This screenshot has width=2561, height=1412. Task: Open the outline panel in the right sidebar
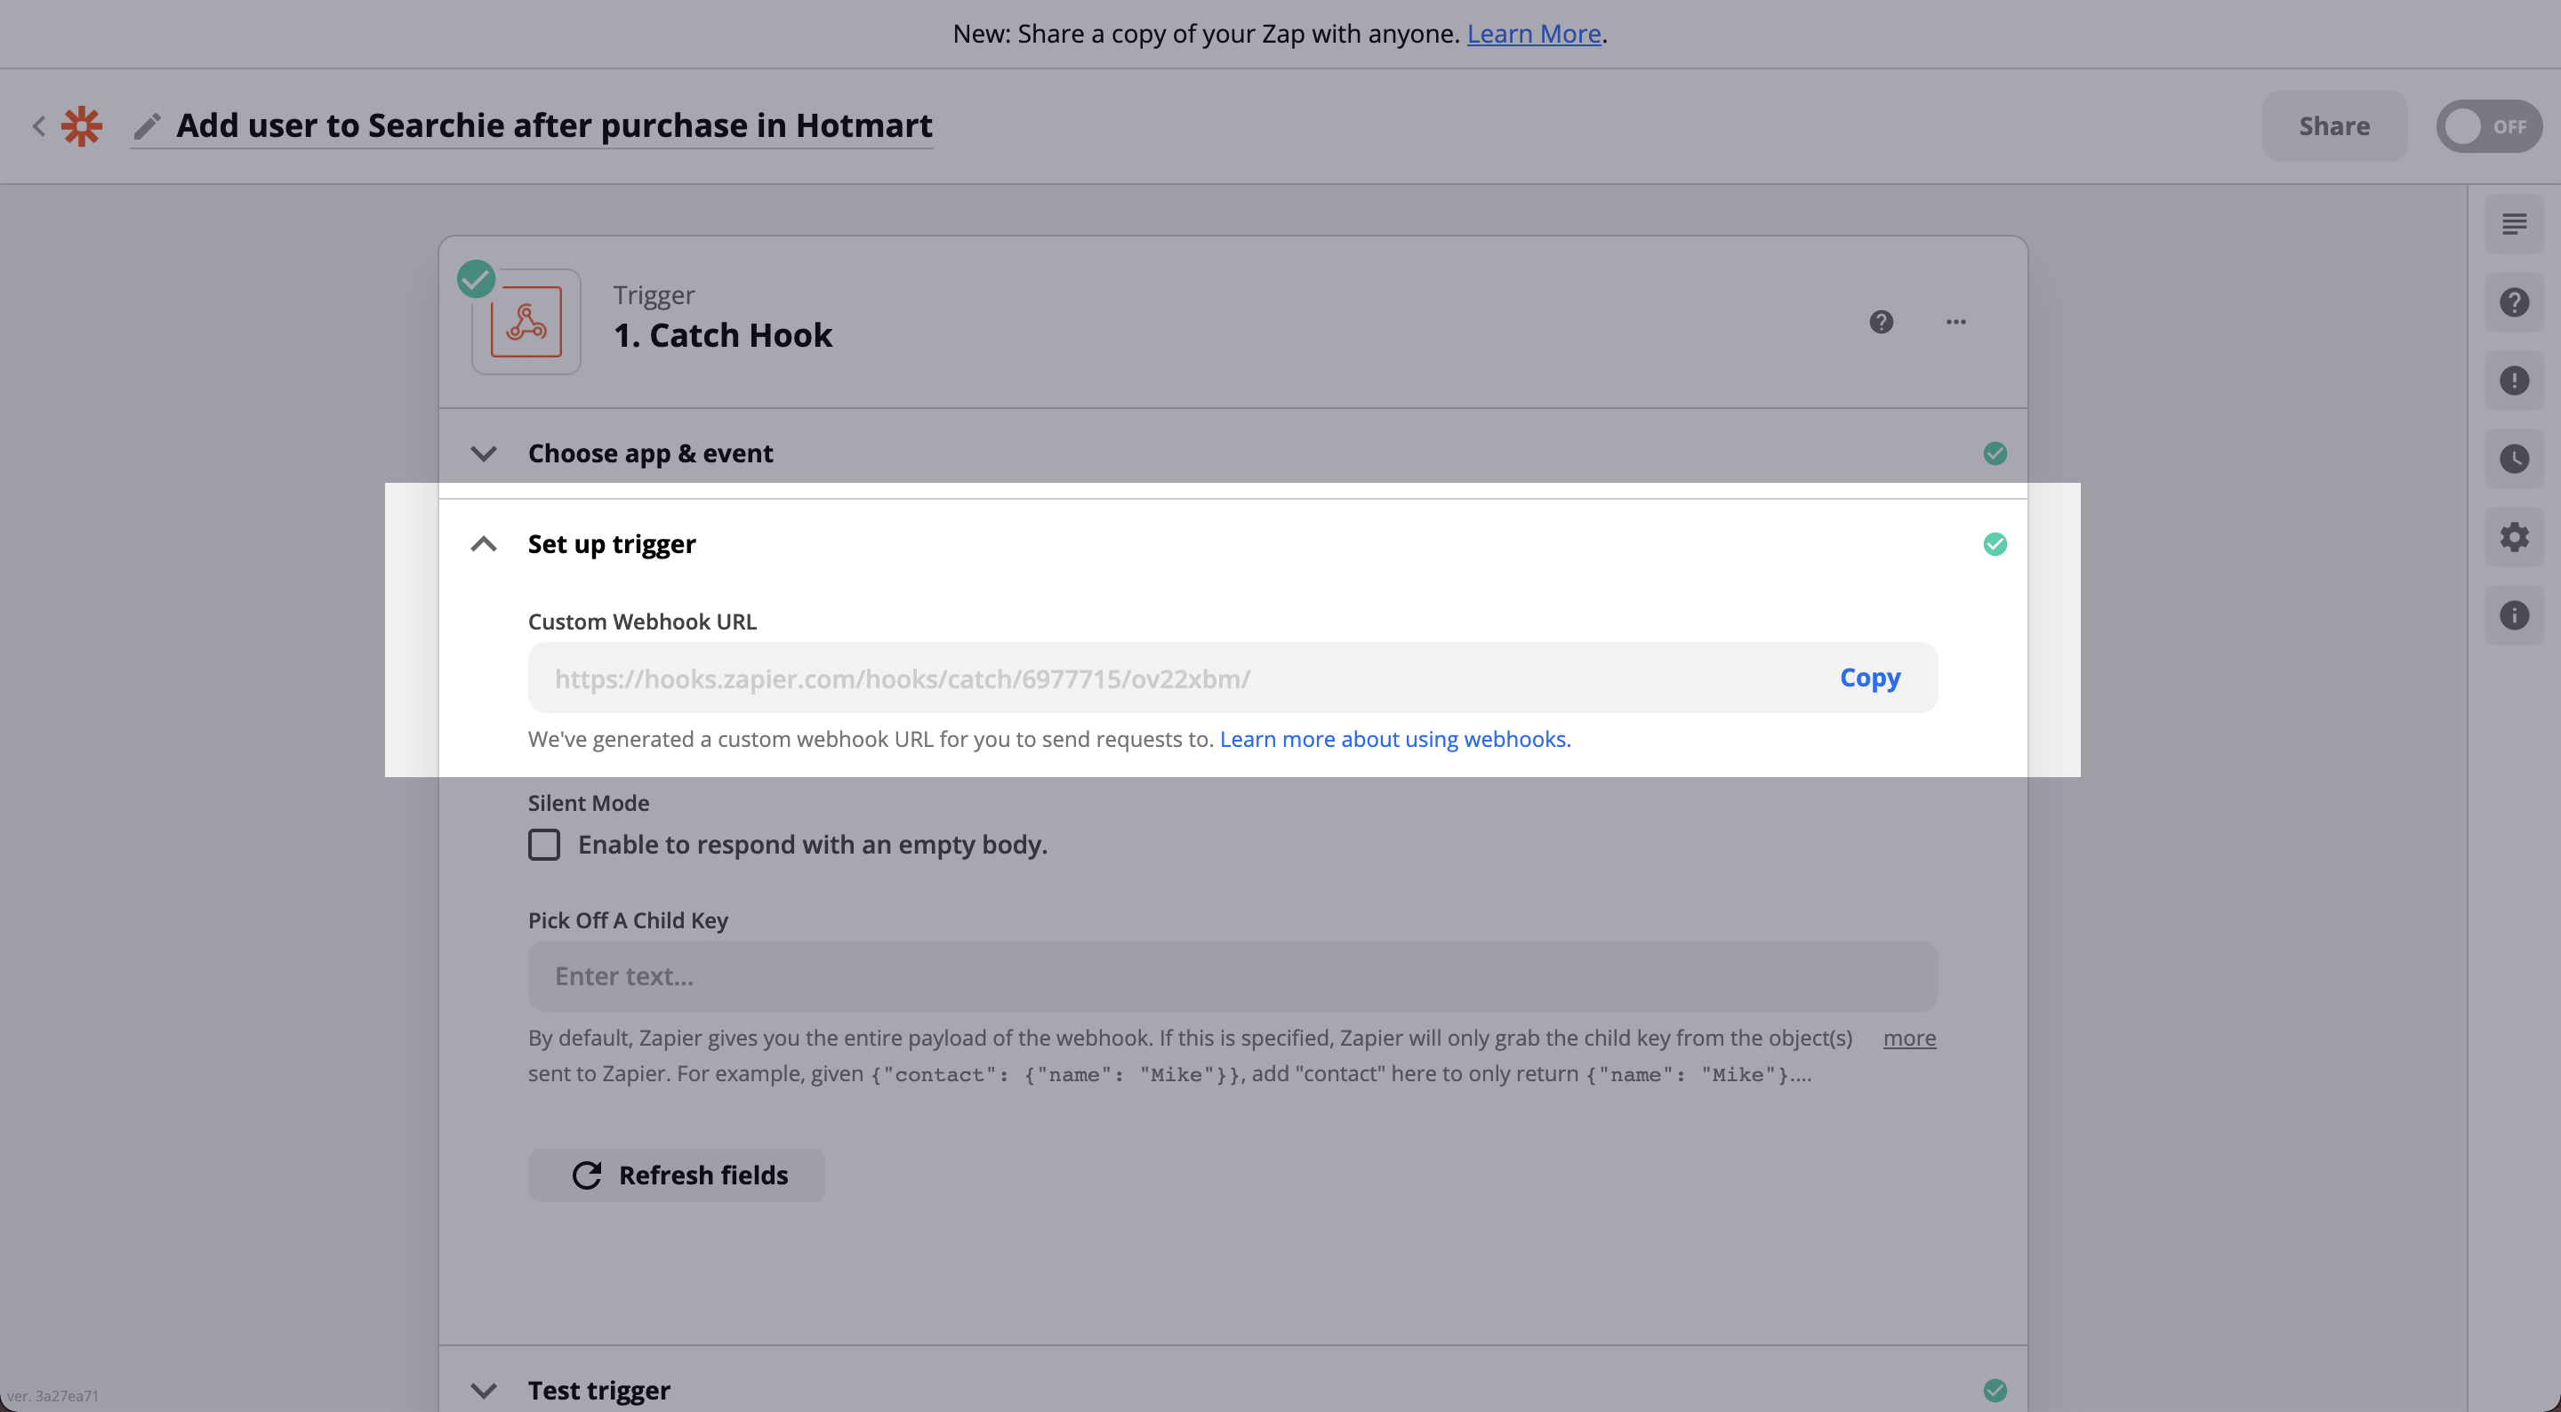point(2514,224)
